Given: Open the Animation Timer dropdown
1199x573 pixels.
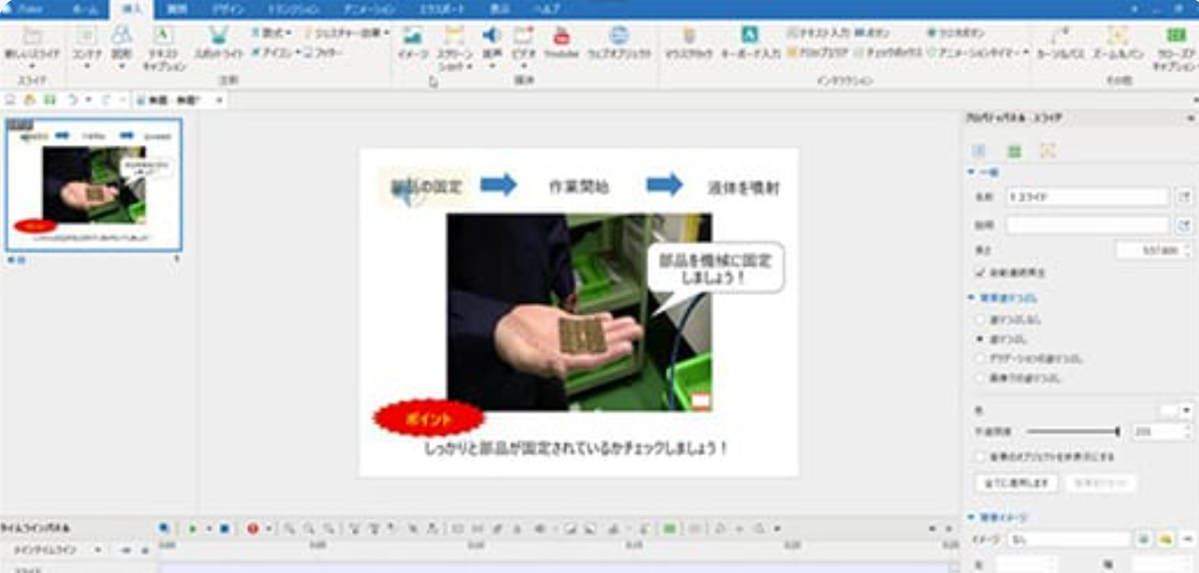Looking at the screenshot, I should [x=977, y=52].
